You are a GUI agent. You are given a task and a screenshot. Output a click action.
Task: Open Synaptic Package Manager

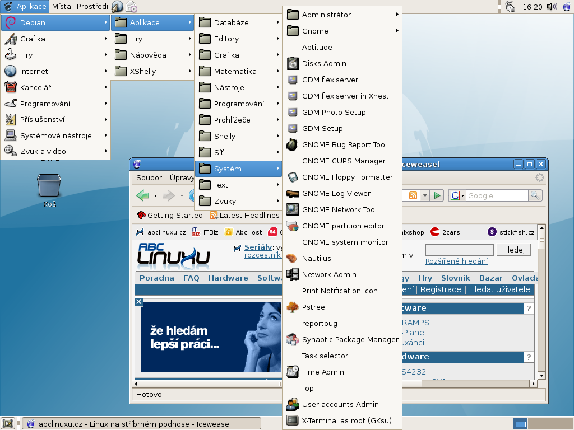pos(342,340)
